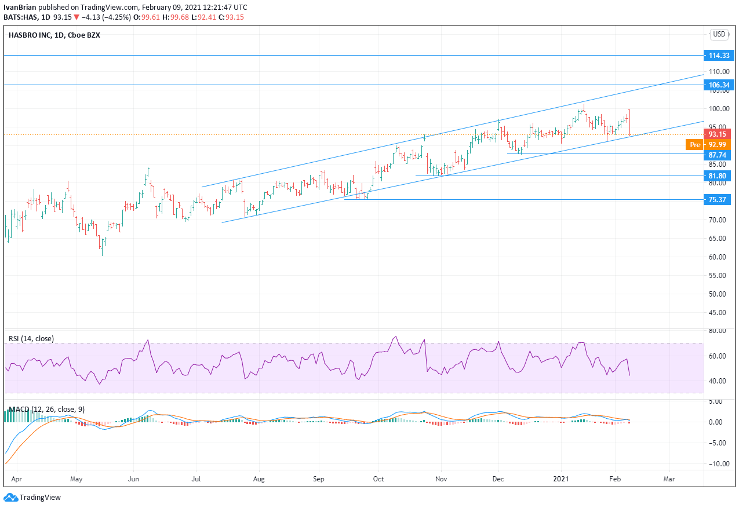Click the HASBRO INC chart title

29,35
